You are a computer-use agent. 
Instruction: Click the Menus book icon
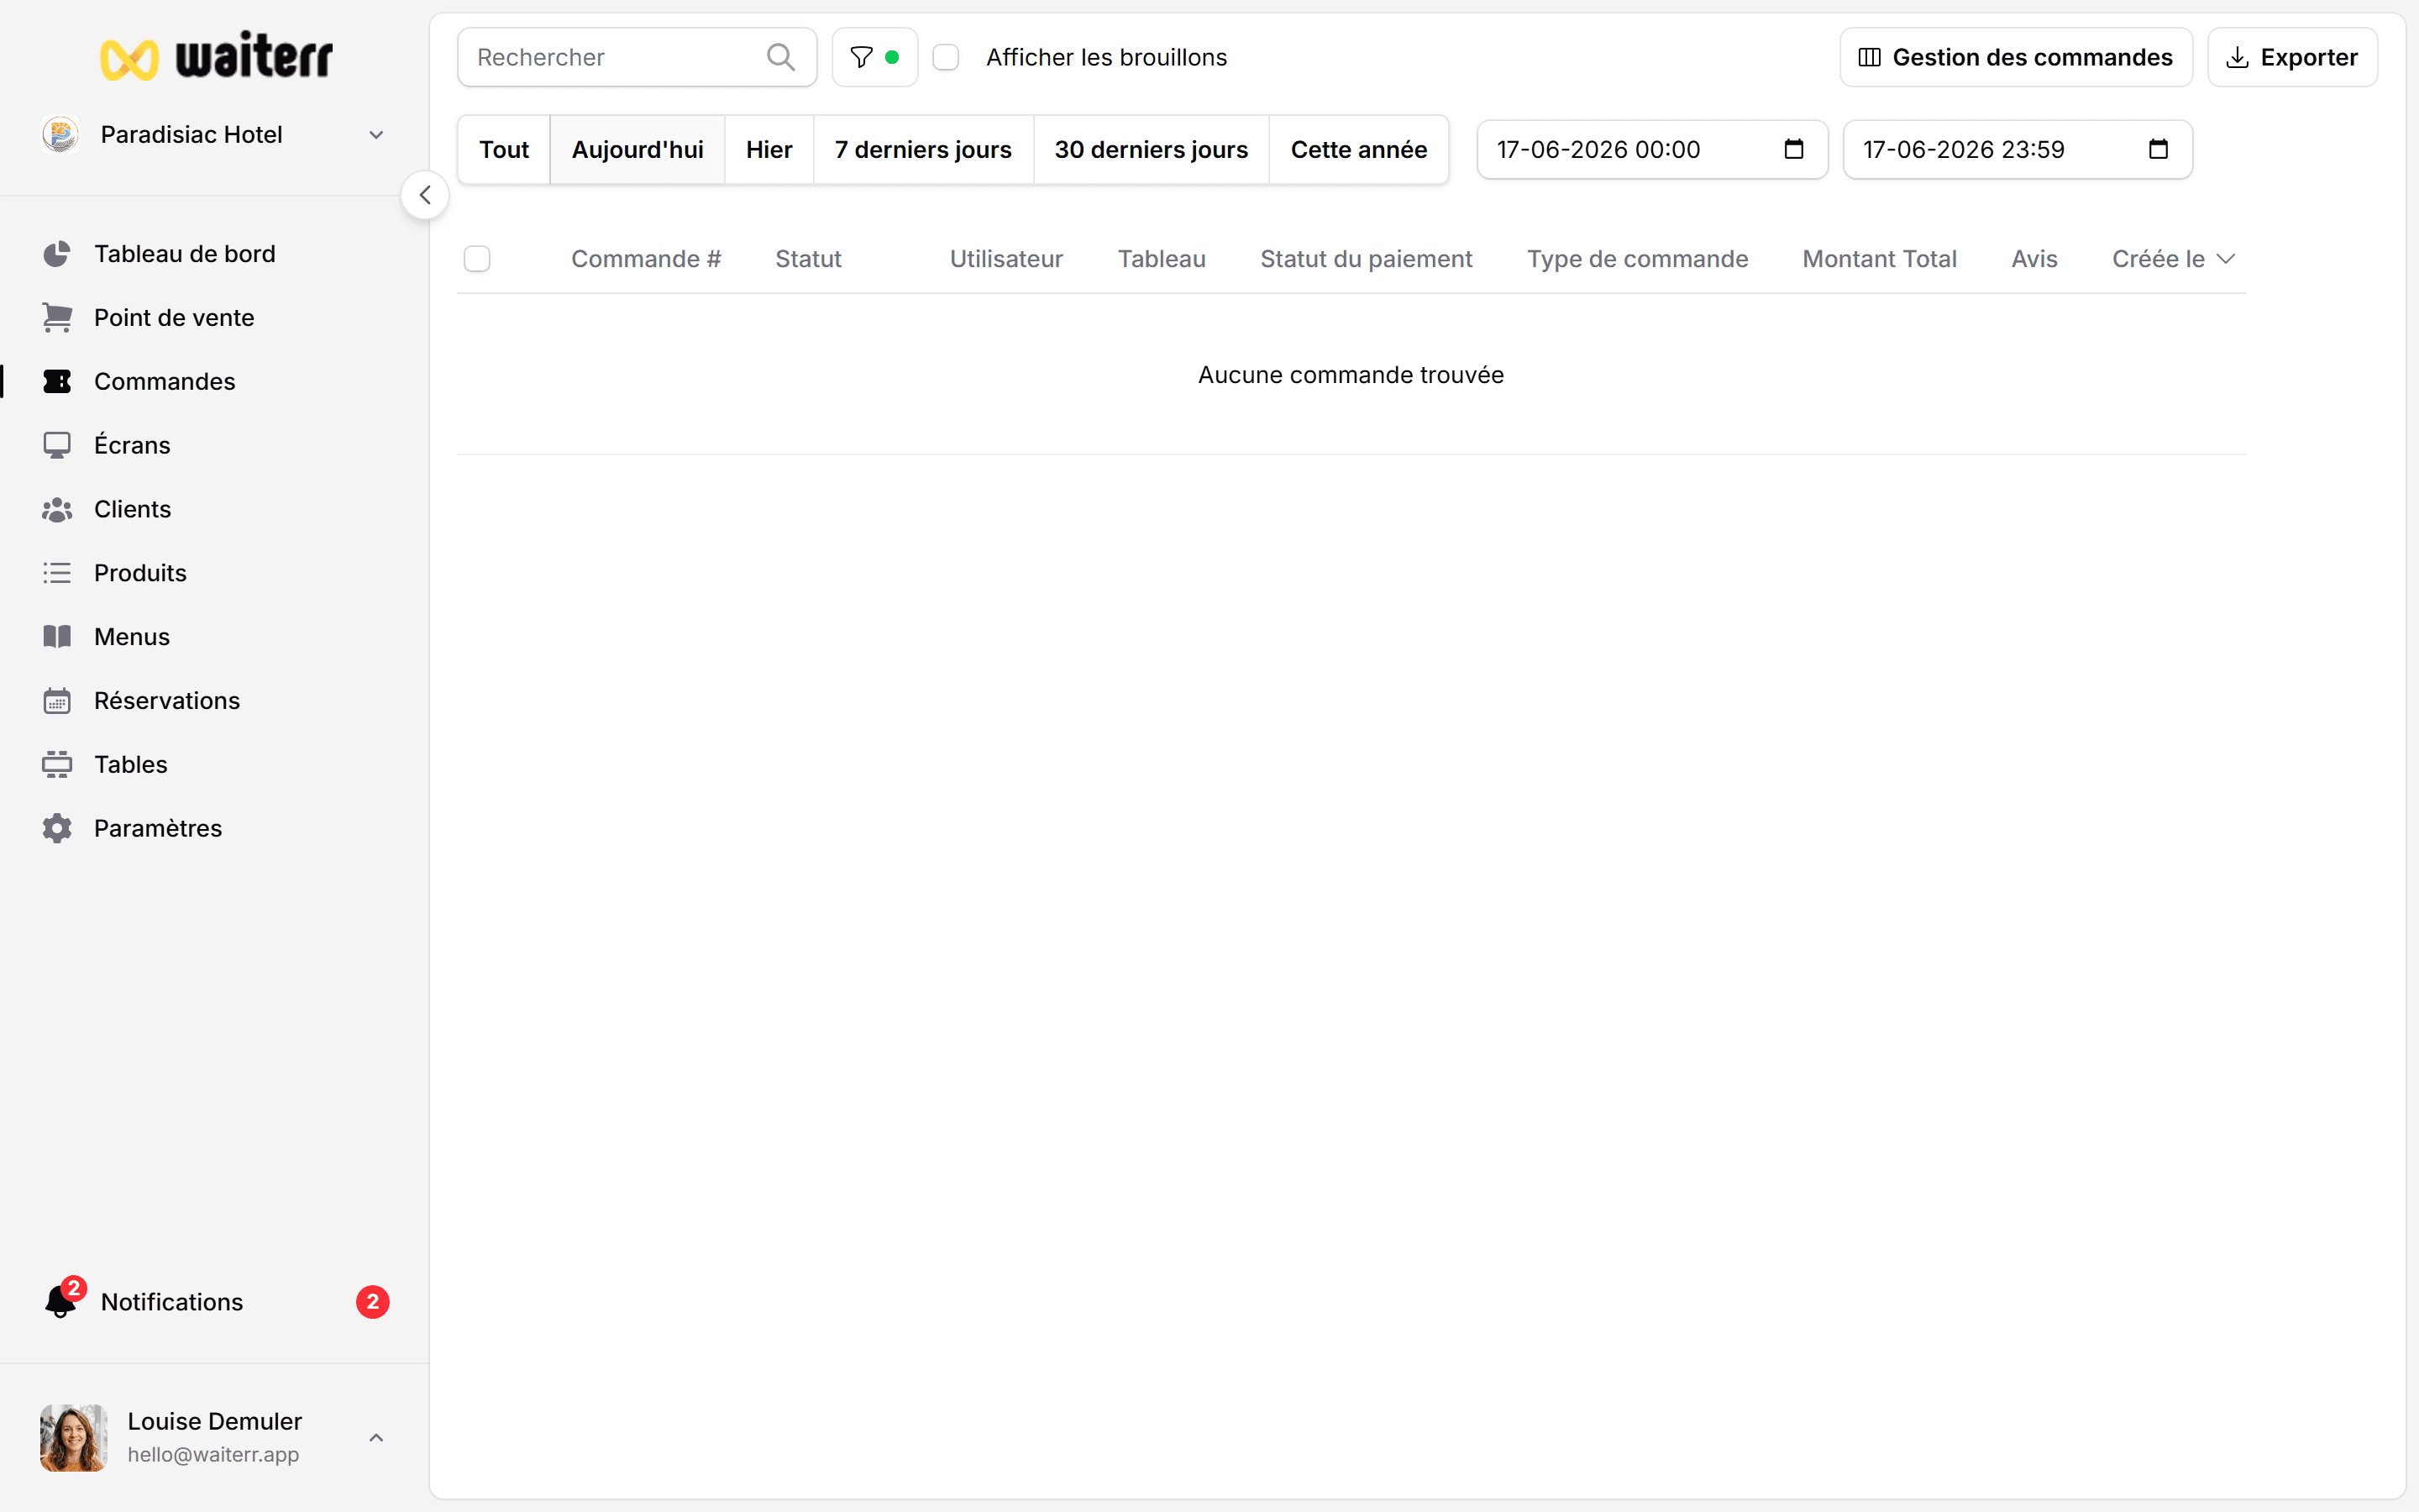point(57,637)
